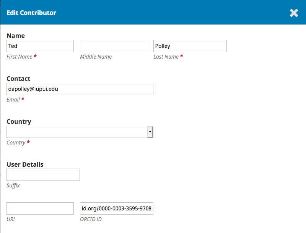Image resolution: width=306 pixels, height=233 pixels.
Task: Click the empty URL text field
Action: point(40,208)
